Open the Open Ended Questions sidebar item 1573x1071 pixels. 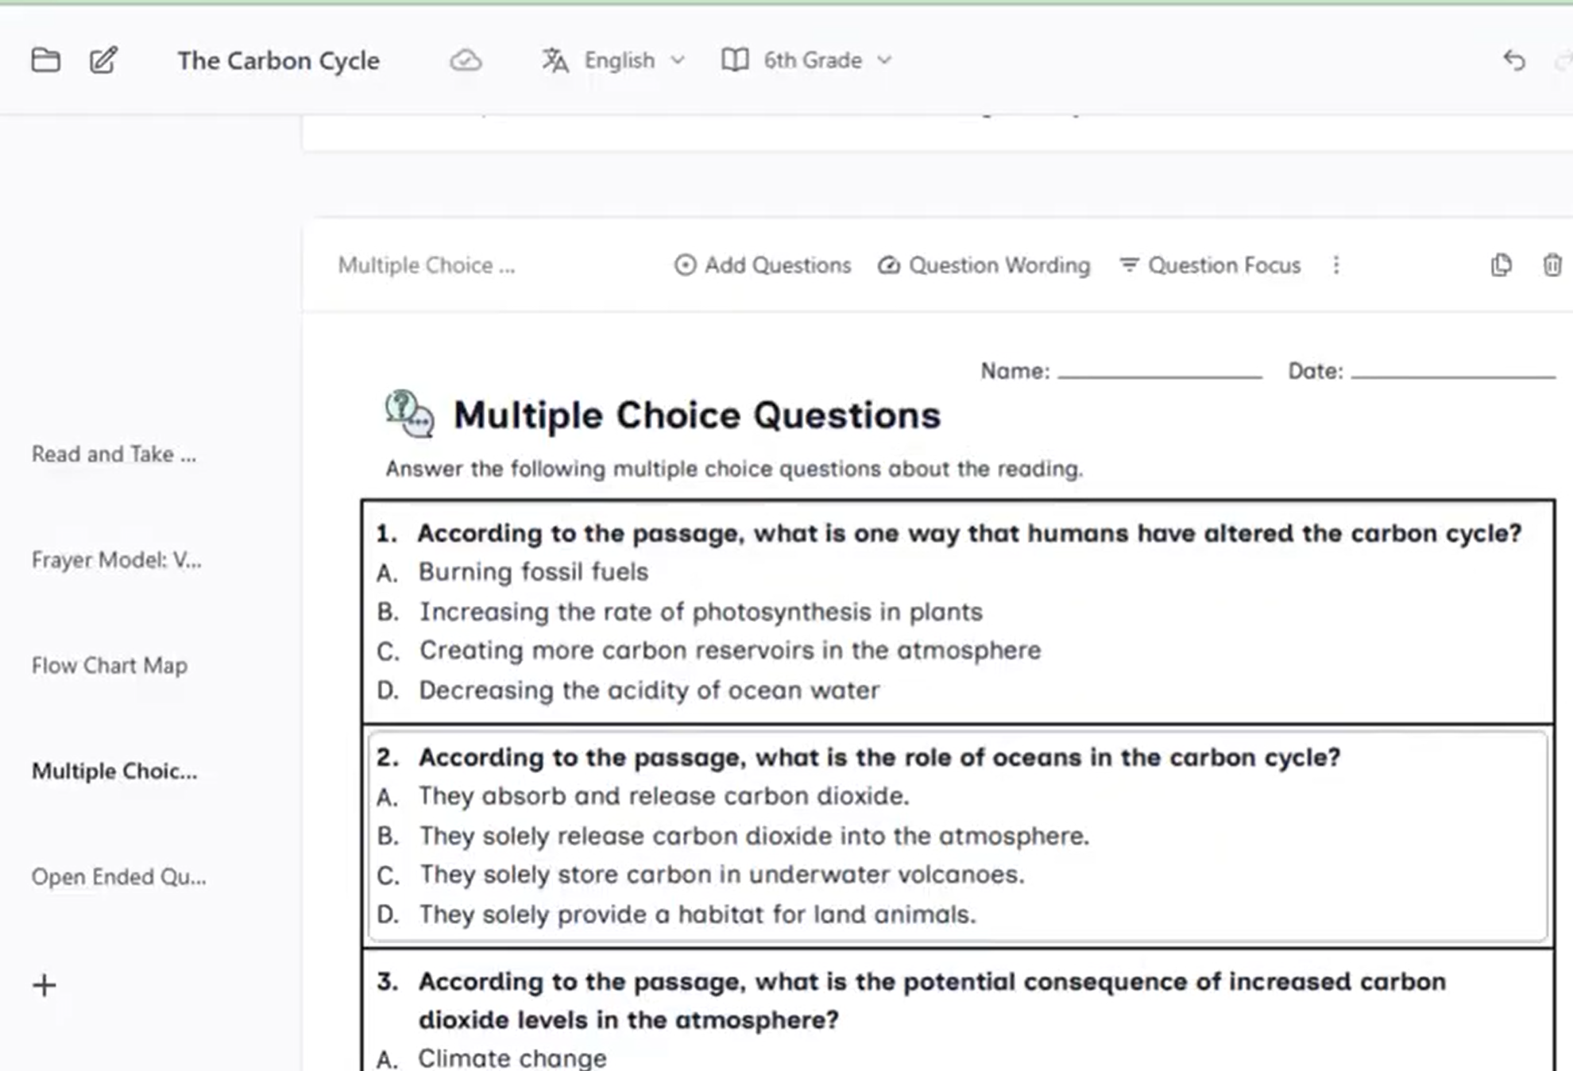(119, 877)
